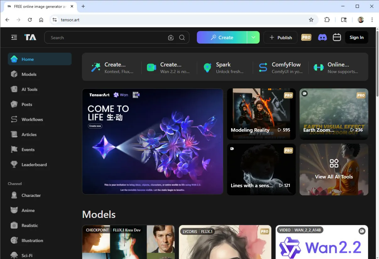Go to browser home page
Viewport: 379px width, 259px height.
coord(41,20)
